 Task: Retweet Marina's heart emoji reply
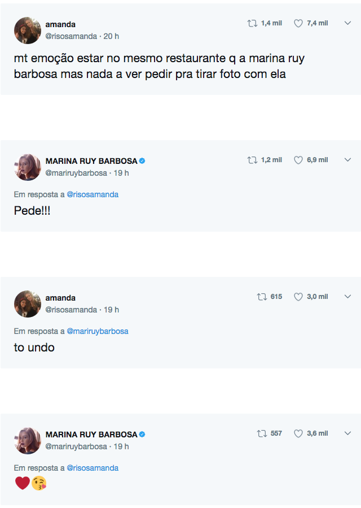(x=262, y=433)
